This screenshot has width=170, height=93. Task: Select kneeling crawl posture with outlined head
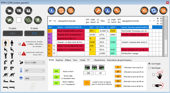6,75
